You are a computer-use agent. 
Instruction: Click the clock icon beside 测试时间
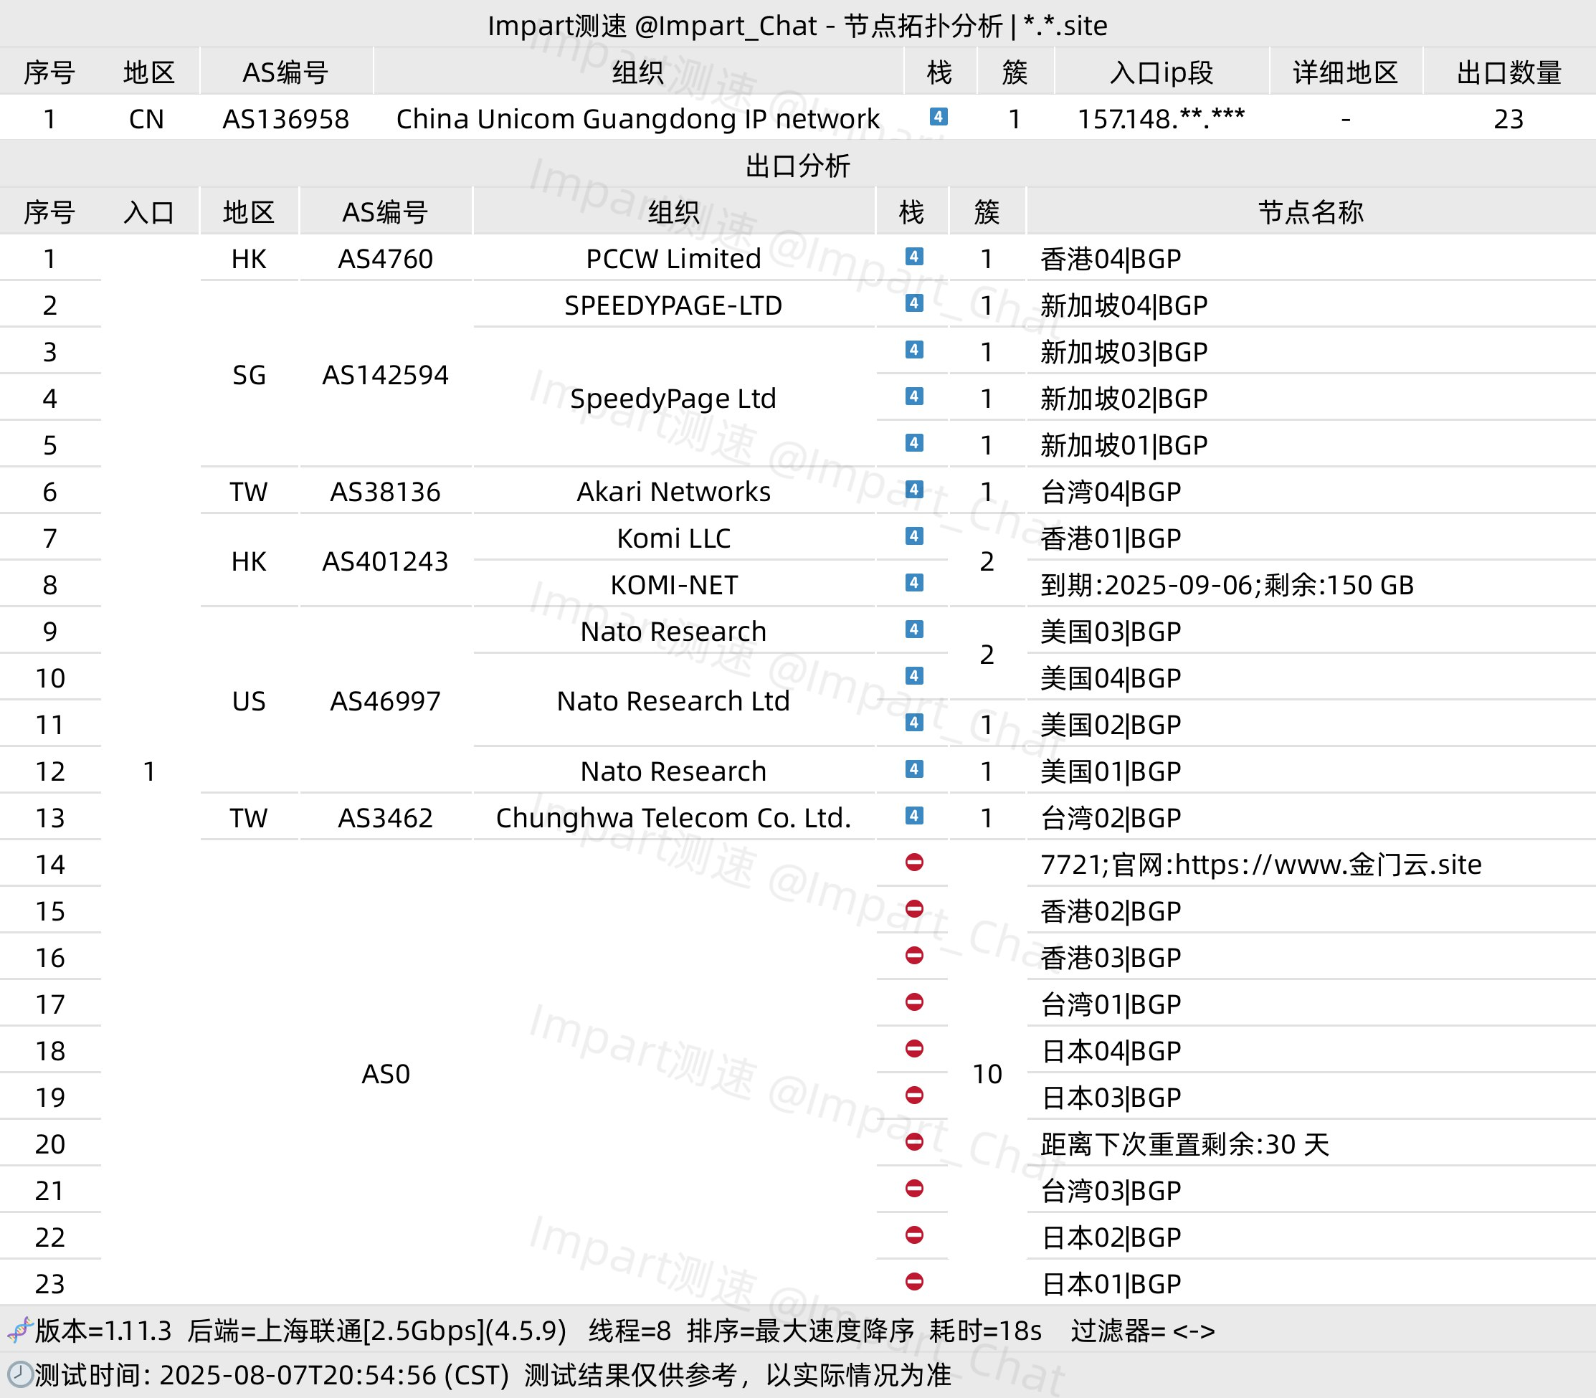pyautogui.click(x=19, y=1375)
